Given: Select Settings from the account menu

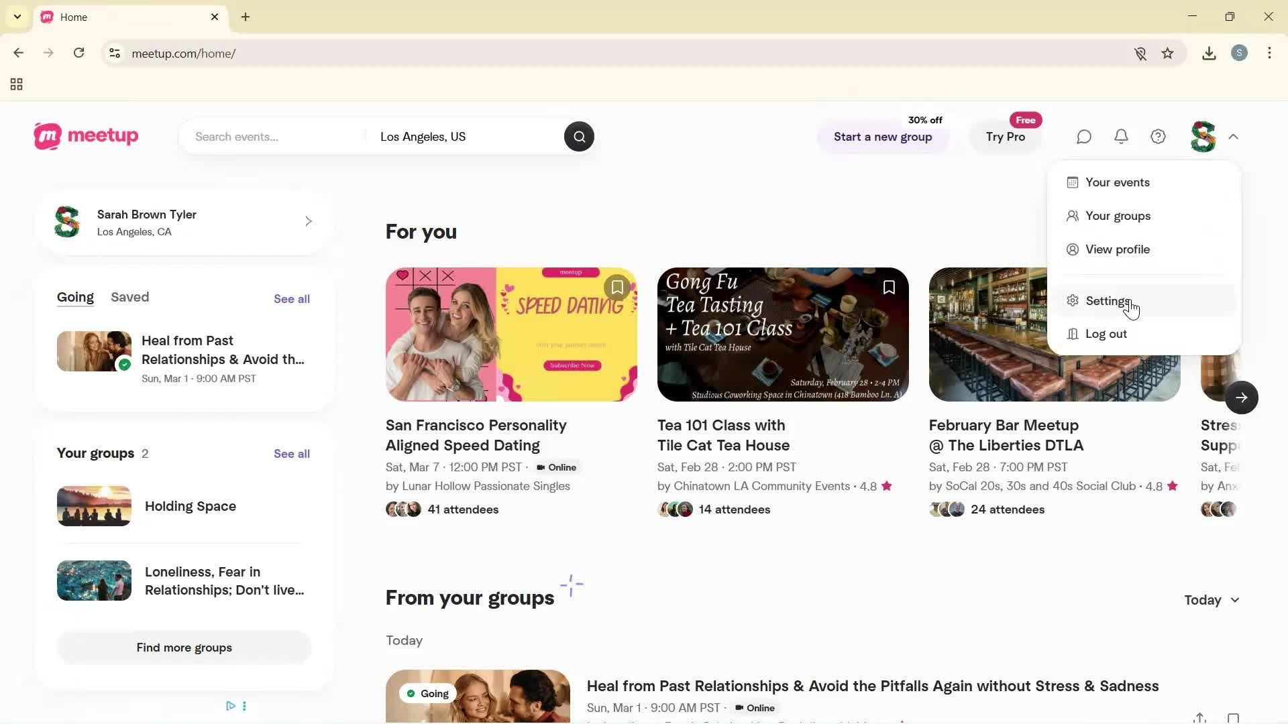Looking at the screenshot, I should [1107, 300].
